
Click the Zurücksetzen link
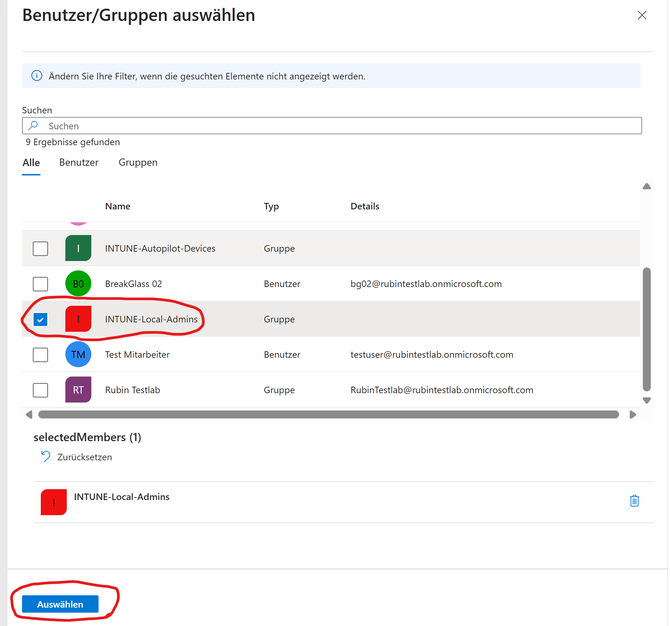tap(84, 457)
